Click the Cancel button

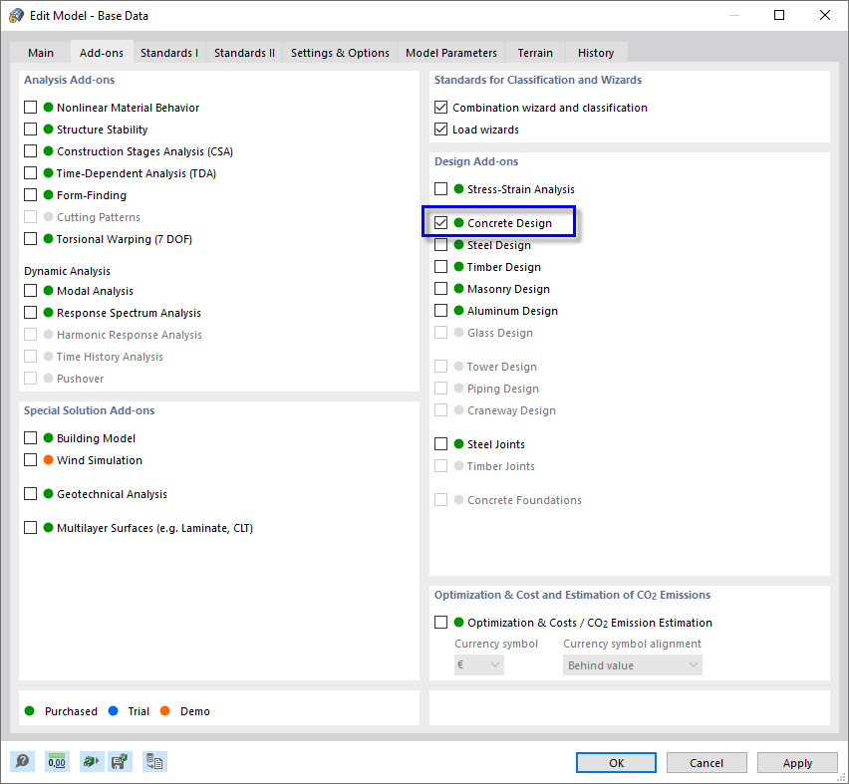click(707, 762)
